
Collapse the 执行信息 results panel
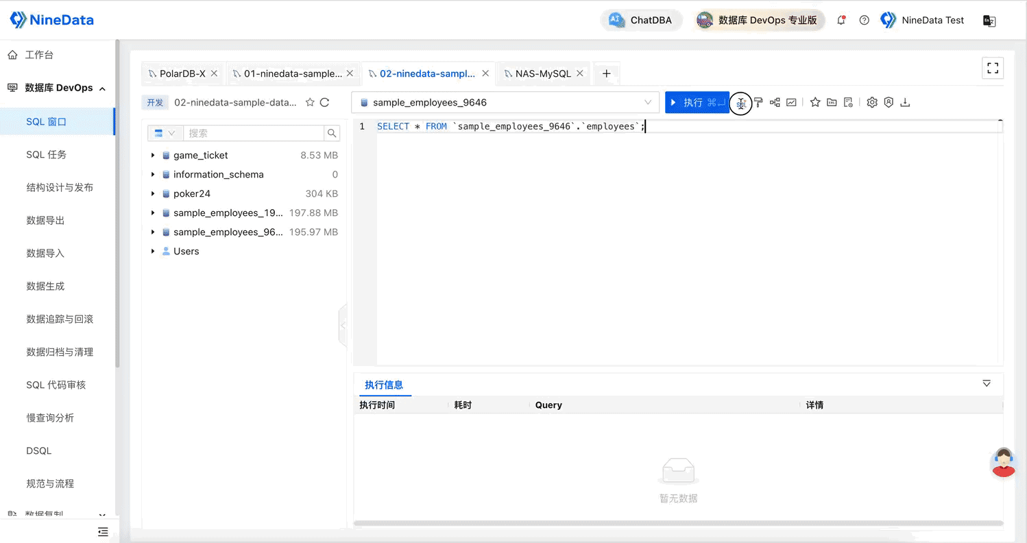987,383
